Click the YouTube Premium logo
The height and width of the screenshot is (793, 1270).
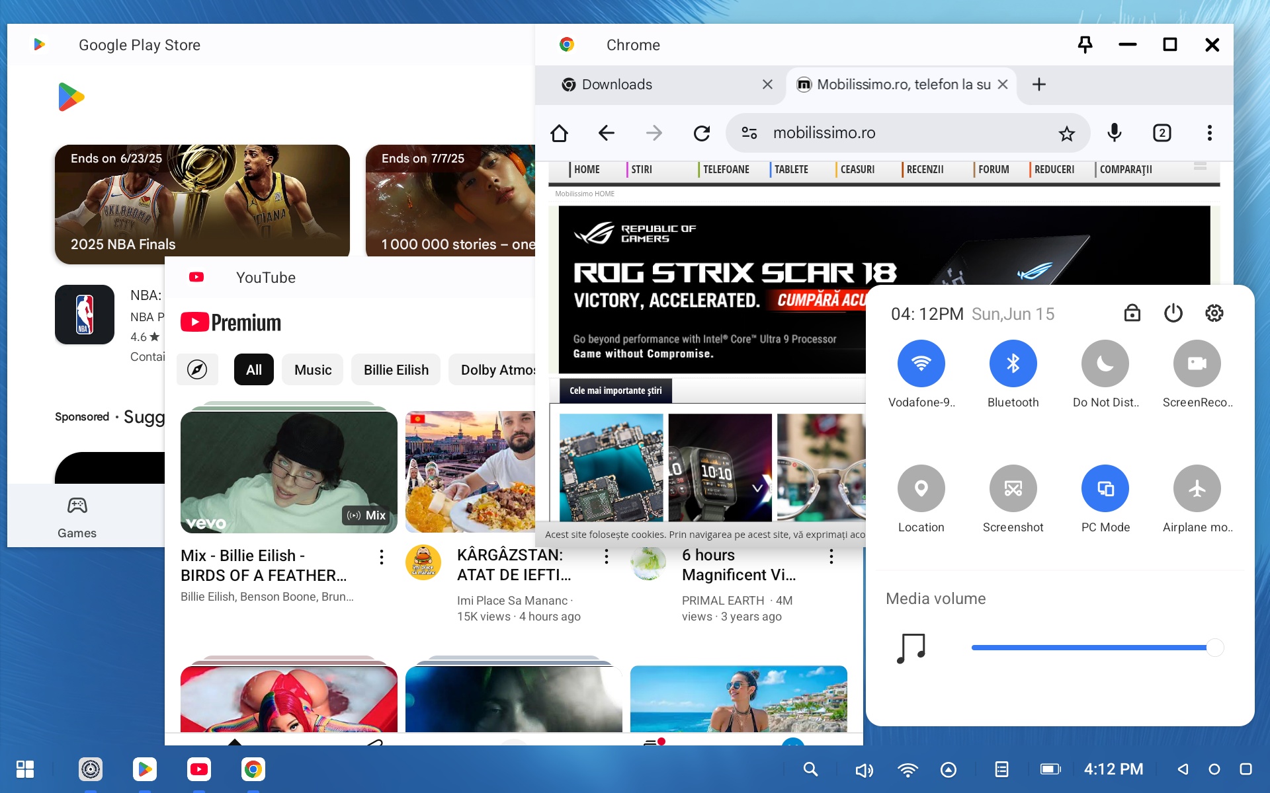pos(231,322)
